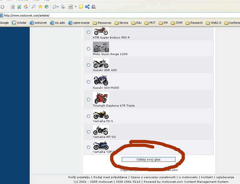Open the o motosvetu footer link
This screenshot has height=184, width=240.
pos(188,177)
